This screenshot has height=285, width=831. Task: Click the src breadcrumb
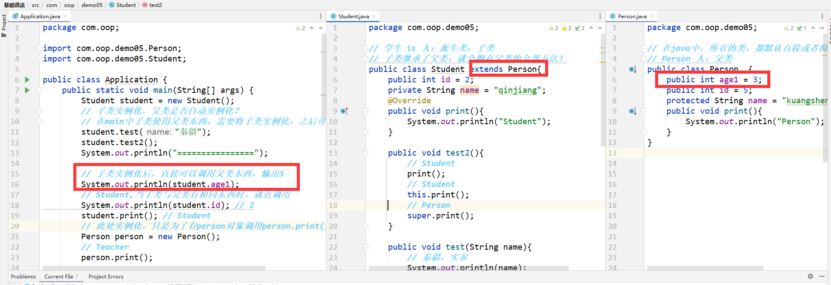pos(35,5)
